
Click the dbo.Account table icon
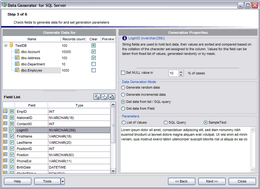click(17, 52)
